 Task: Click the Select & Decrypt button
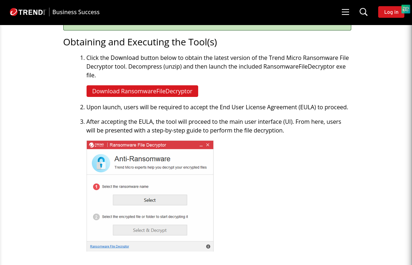[150, 230]
